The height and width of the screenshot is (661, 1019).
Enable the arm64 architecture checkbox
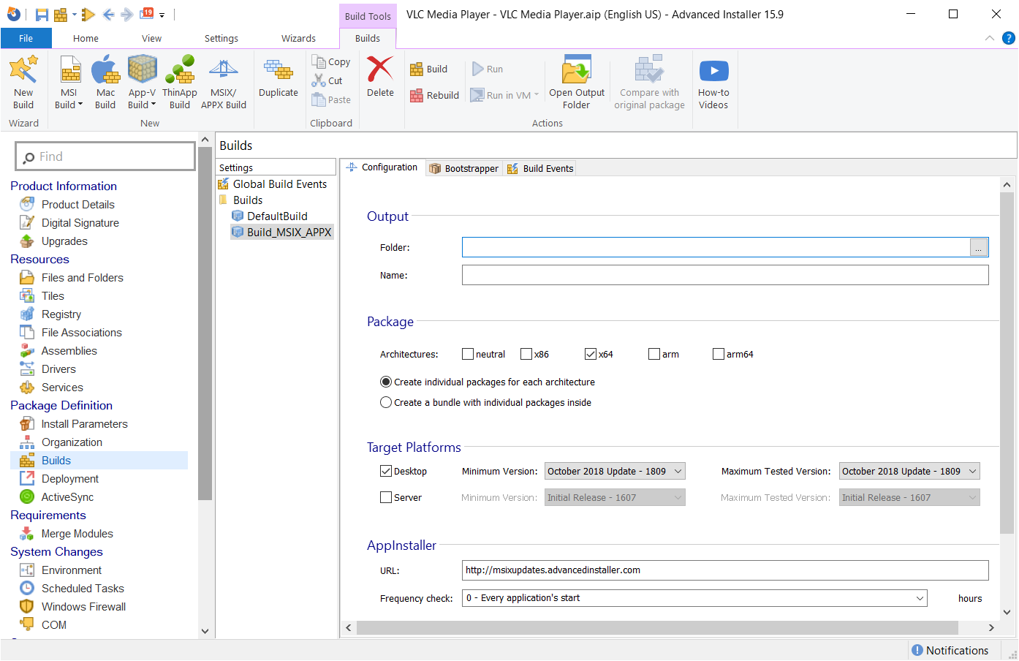pyautogui.click(x=719, y=354)
